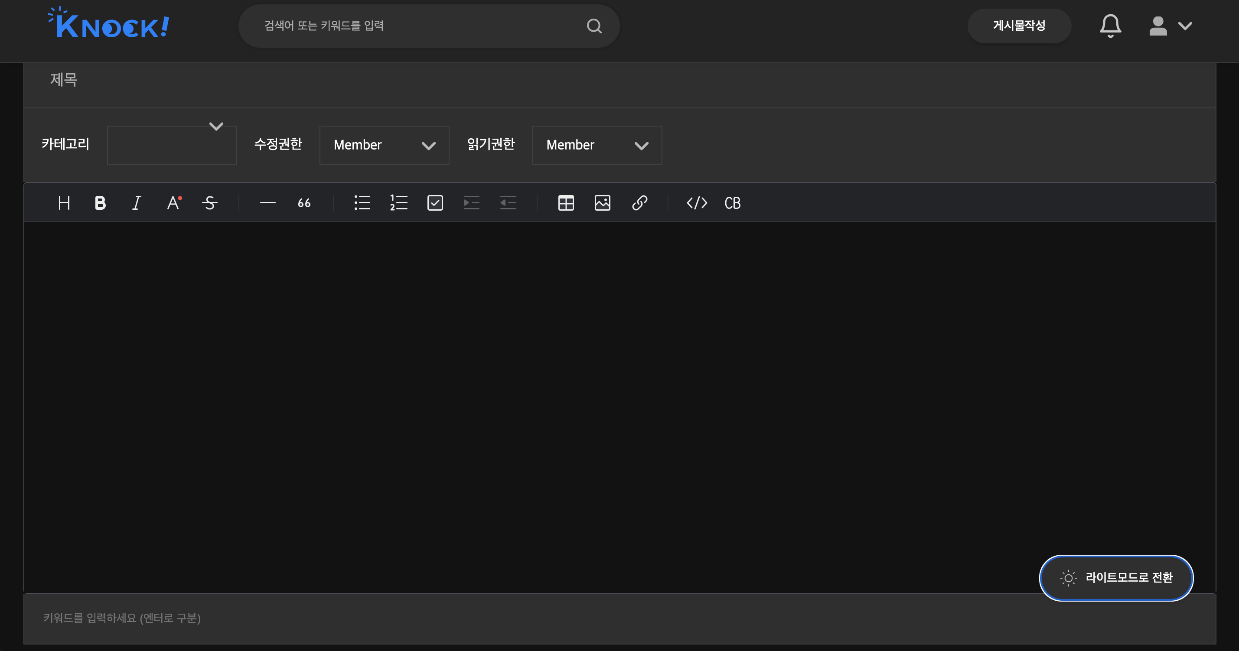Apply italic formatting

[137, 203]
